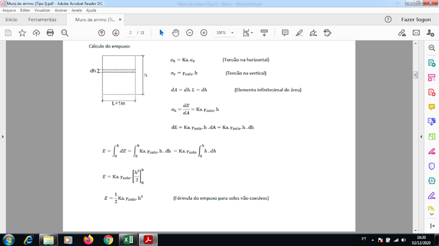Click the vertical scrollbar thumb
Image resolution: width=439 pixels, height=246 pixels.
click(x=415, y=75)
